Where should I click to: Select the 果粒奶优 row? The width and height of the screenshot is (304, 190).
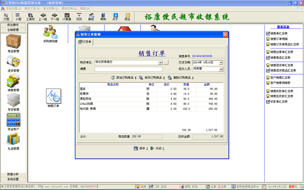click(x=148, y=99)
